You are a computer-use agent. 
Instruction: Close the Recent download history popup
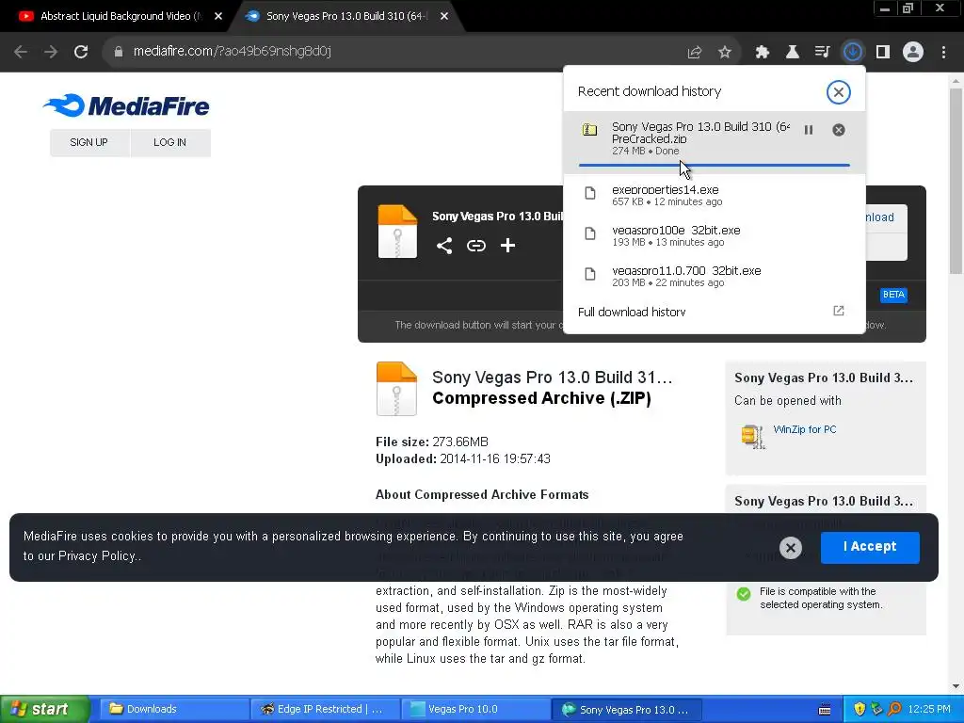click(838, 92)
